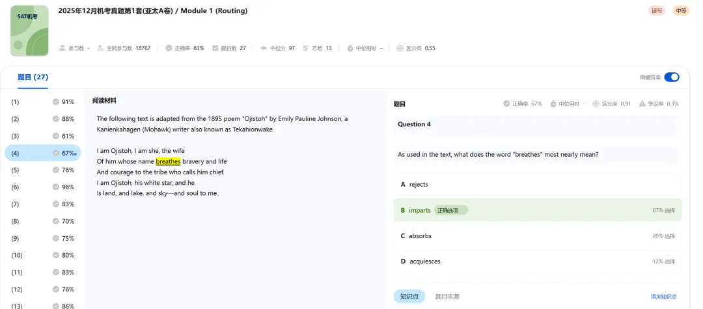703x309 pixels.
Task: Select answer option A rejects
Action: [538, 184]
